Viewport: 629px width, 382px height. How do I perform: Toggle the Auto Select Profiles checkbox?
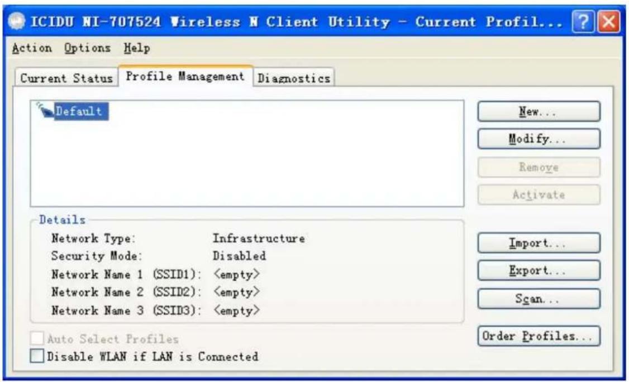tap(37, 338)
